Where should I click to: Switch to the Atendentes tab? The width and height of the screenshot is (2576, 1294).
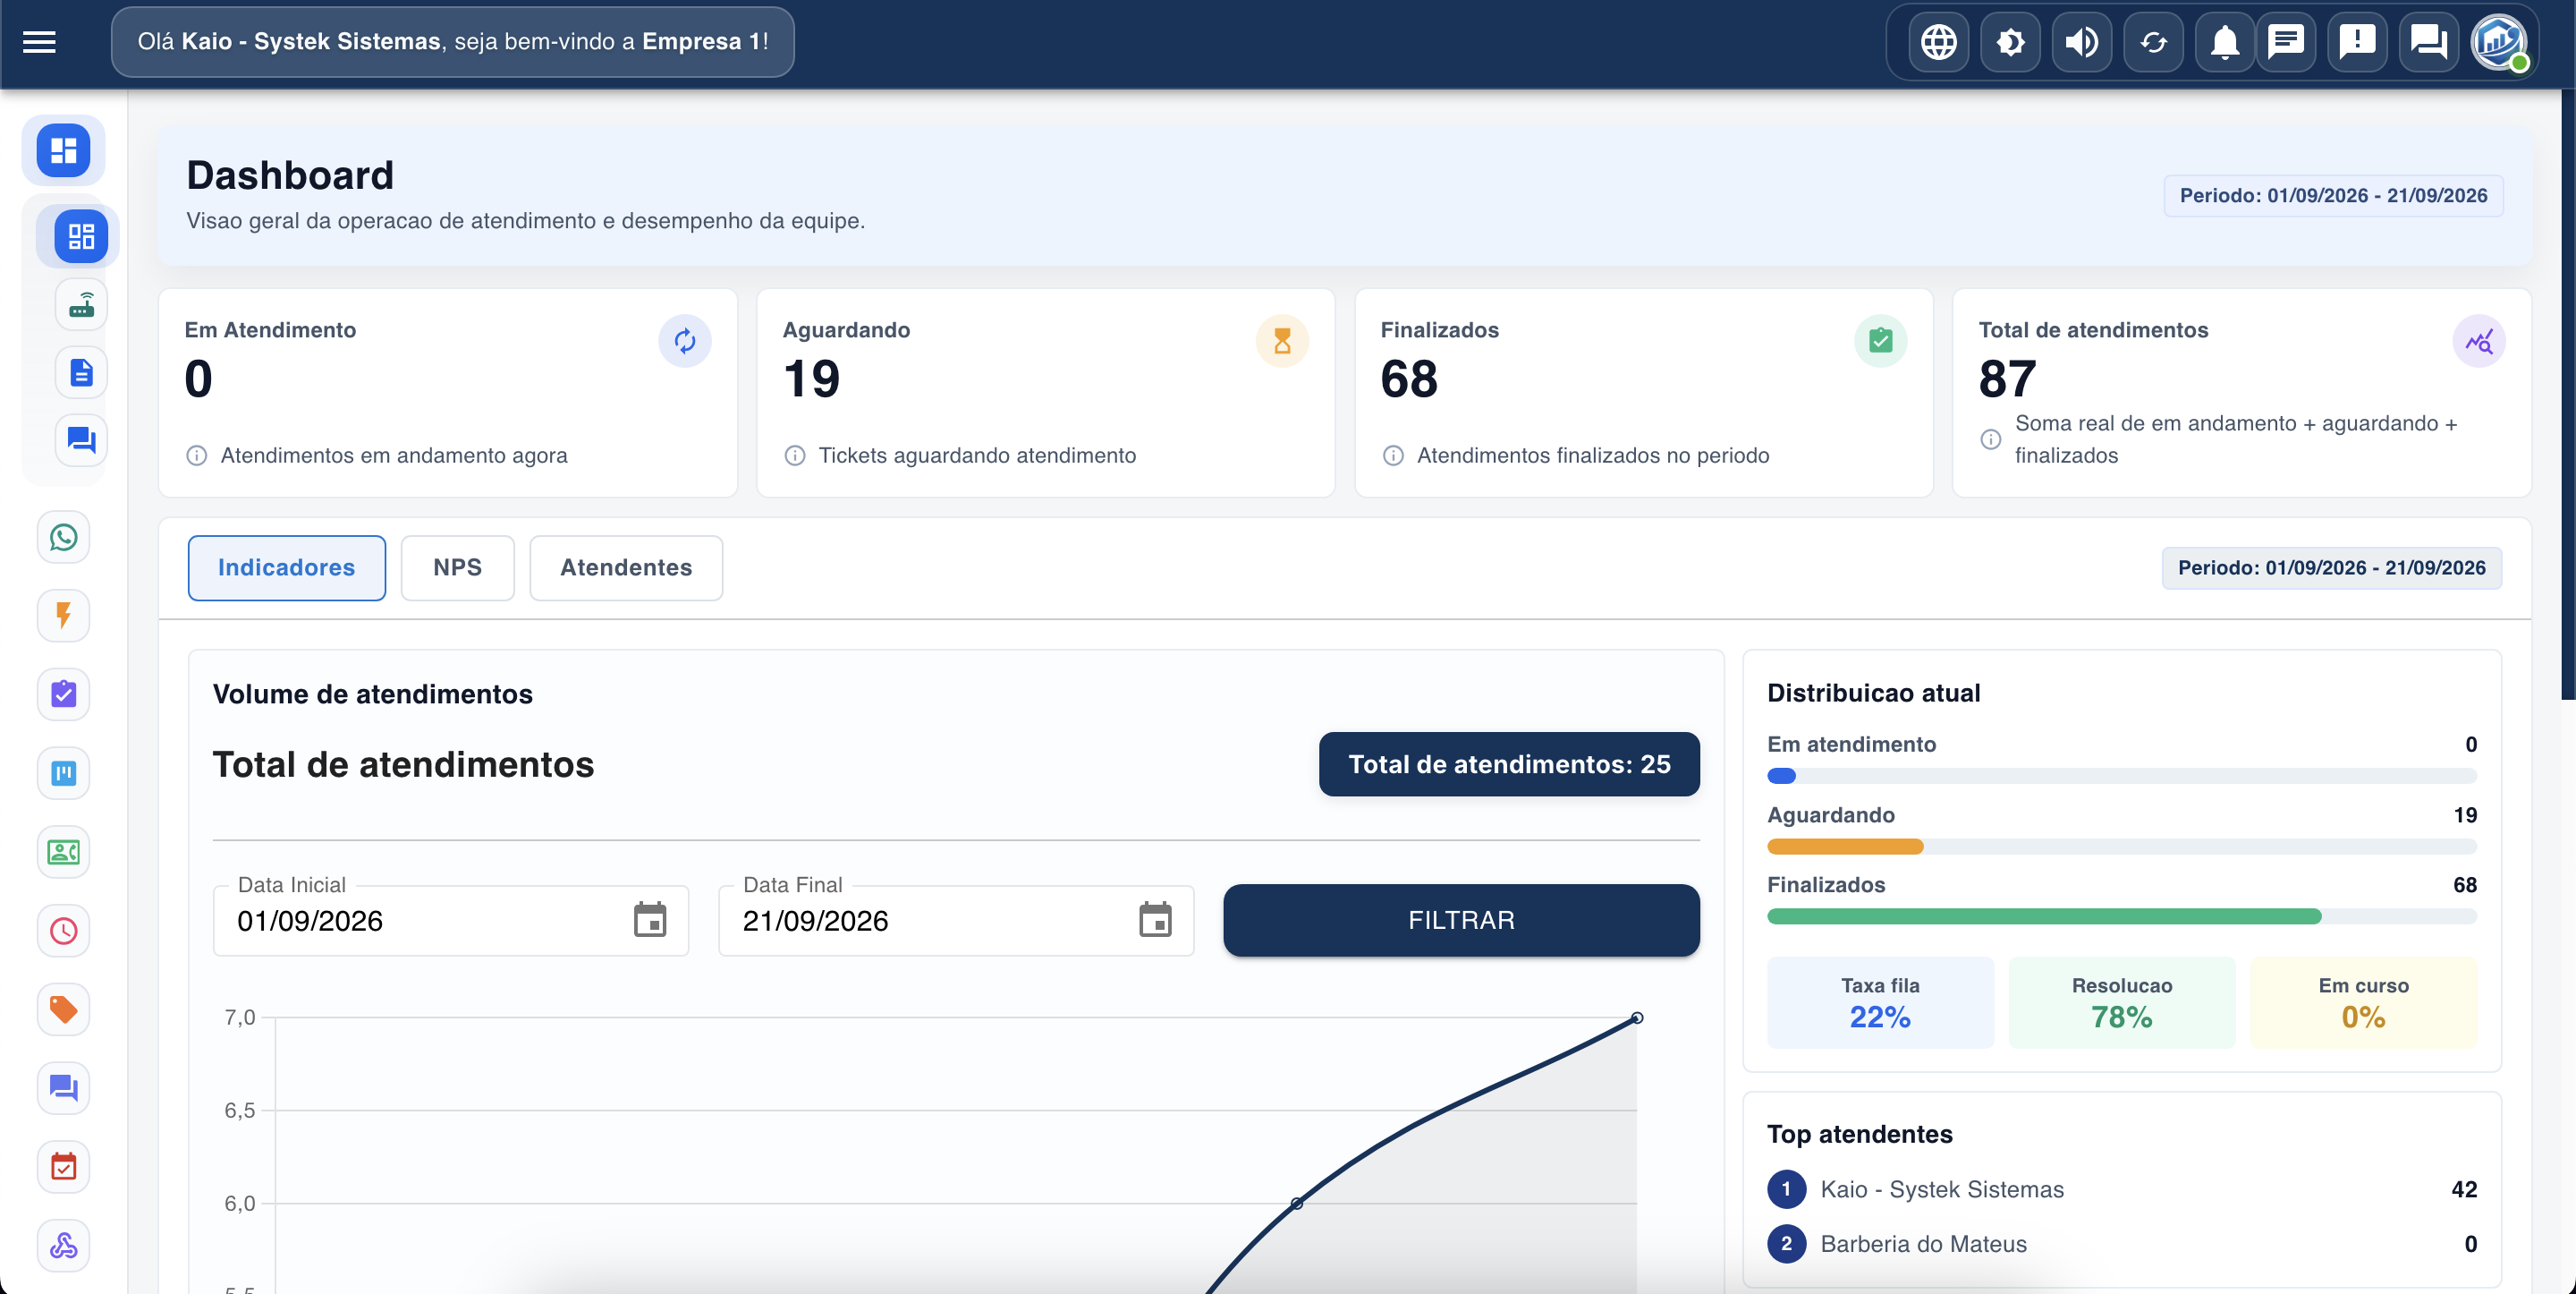pos(626,567)
